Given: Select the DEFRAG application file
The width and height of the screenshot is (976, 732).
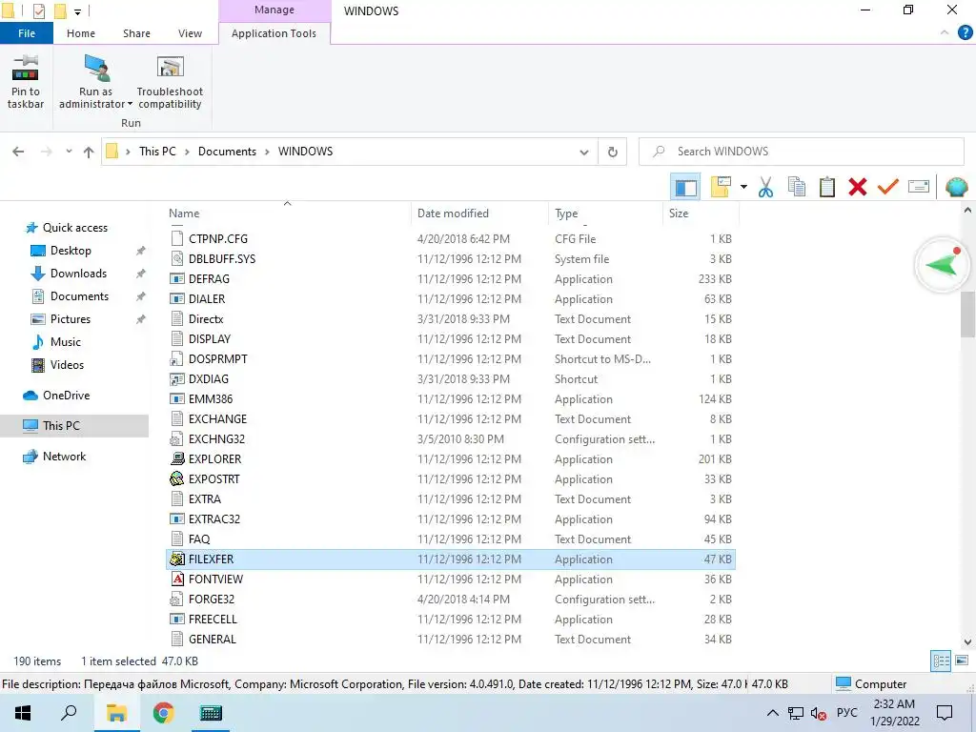Looking at the screenshot, I should [x=451, y=279].
